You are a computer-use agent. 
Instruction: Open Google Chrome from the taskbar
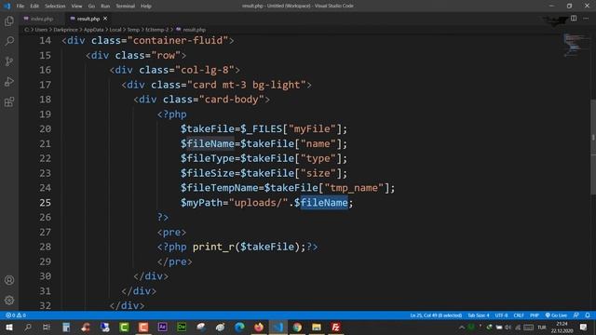[297, 327]
